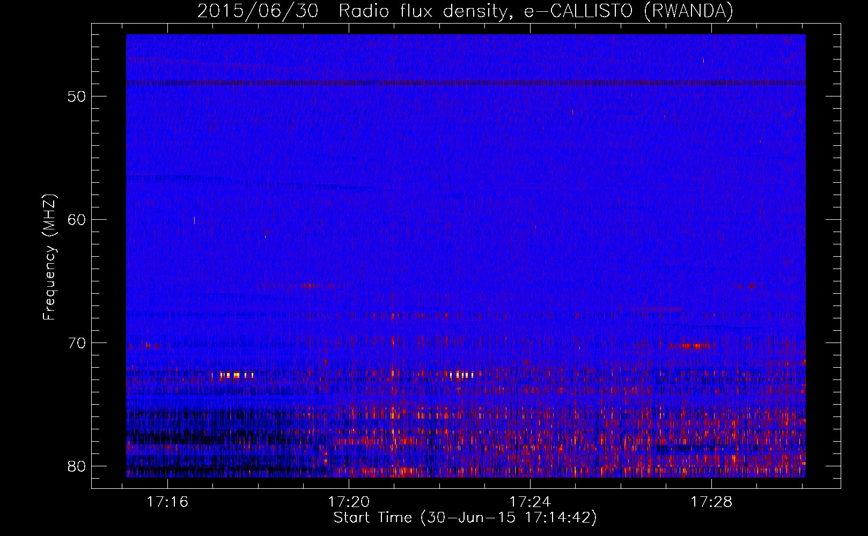Click the 70 frequency tick label
This screenshot has height=536, width=868.
77,343
